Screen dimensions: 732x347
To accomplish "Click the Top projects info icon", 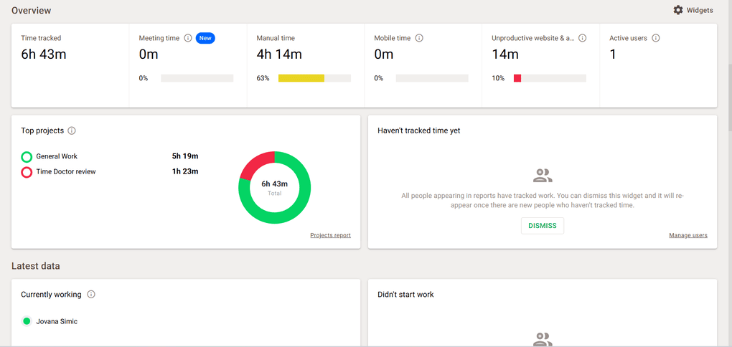I will [72, 130].
